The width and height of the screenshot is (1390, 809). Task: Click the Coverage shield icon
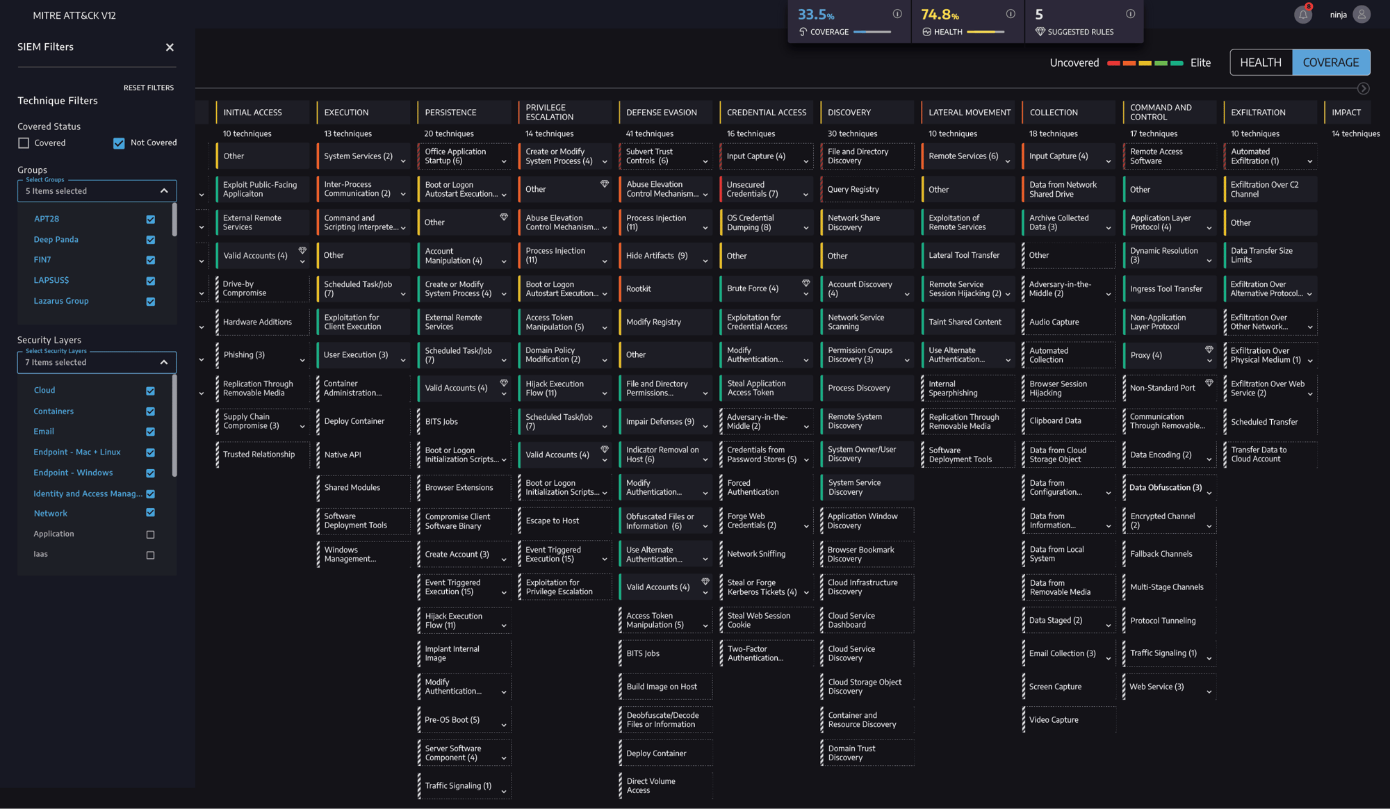pyautogui.click(x=803, y=32)
